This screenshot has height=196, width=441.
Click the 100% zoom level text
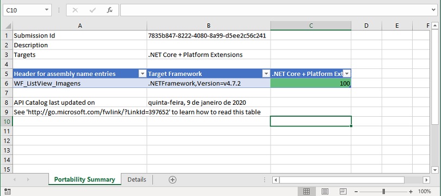click(x=425, y=192)
